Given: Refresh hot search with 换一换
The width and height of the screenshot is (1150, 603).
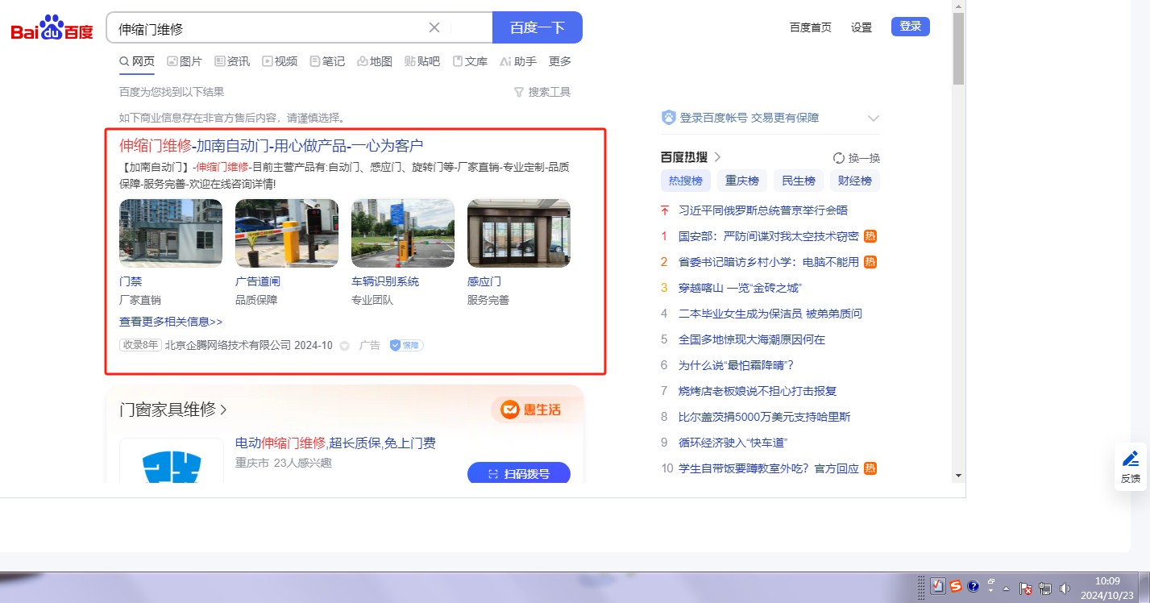Looking at the screenshot, I should click(x=856, y=158).
